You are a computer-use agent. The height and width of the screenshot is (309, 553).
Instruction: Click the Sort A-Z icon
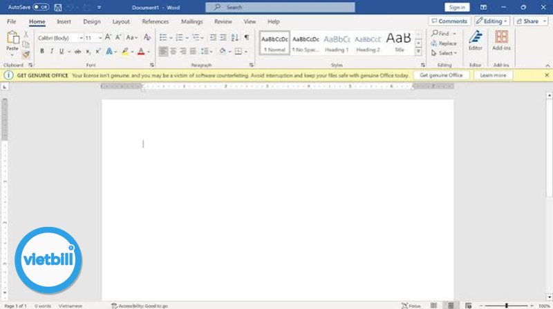pos(235,37)
